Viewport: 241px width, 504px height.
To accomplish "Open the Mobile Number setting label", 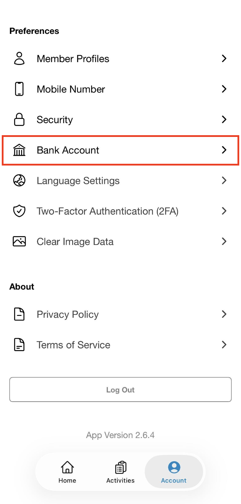I will coord(71,89).
